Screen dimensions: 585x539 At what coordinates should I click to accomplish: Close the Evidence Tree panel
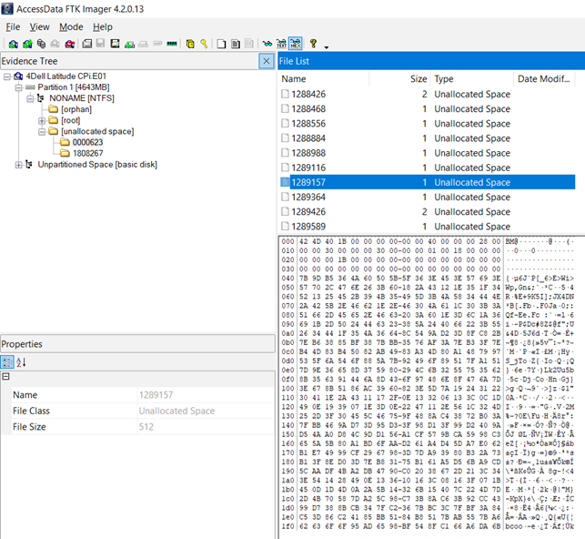tap(266, 61)
